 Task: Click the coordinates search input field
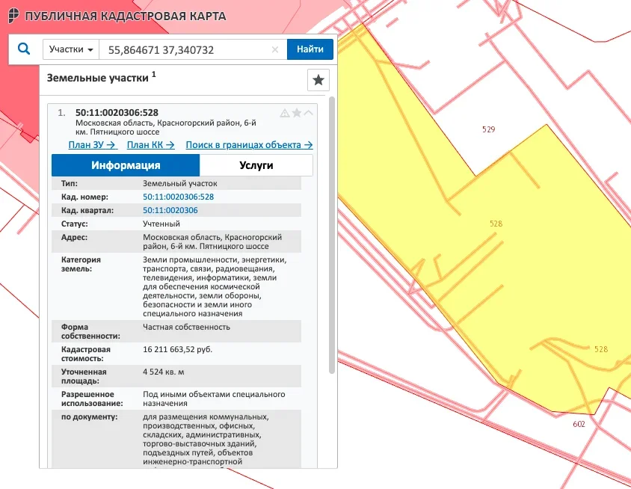[187, 50]
